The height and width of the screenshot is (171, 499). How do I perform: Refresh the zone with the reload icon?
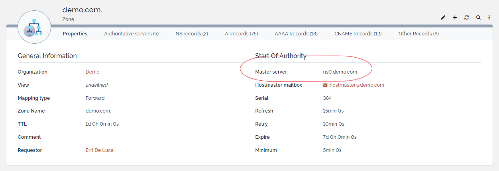466,17
